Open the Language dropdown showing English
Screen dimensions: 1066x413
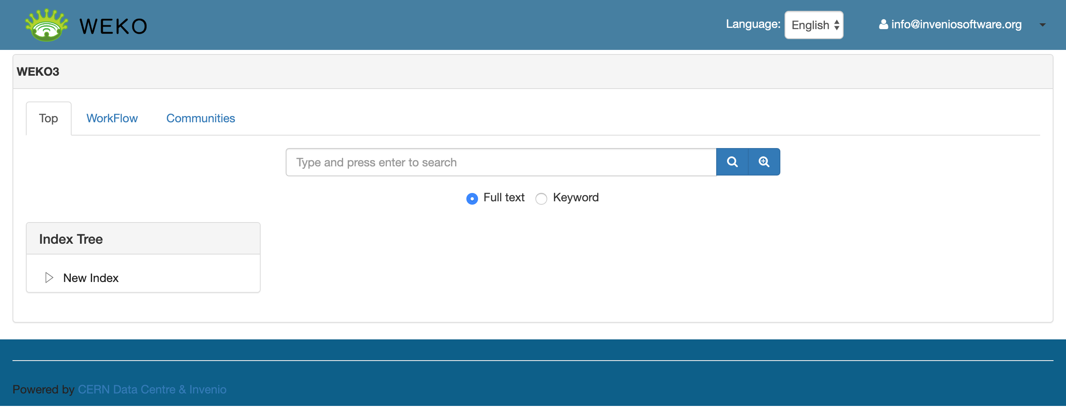[814, 25]
